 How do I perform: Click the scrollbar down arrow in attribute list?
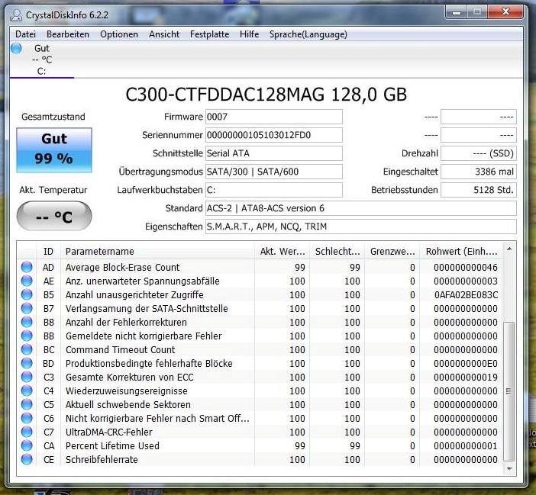509,469
